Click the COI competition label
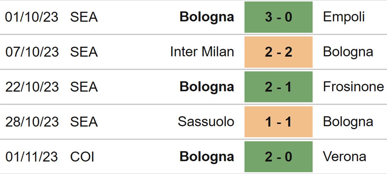Image resolution: width=387 pixels, height=174 pixels. coord(82,157)
